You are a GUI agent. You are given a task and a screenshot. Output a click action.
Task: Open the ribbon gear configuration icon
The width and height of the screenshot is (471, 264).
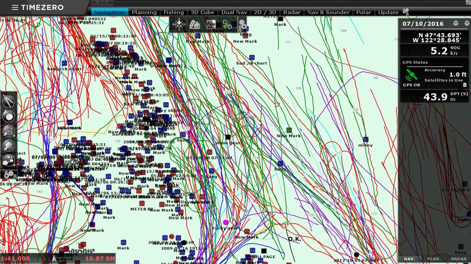(242, 25)
